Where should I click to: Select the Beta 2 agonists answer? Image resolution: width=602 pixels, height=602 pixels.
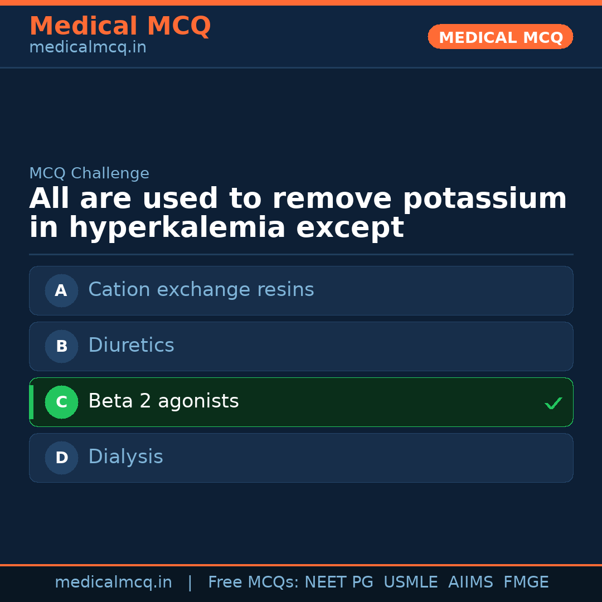(164, 401)
